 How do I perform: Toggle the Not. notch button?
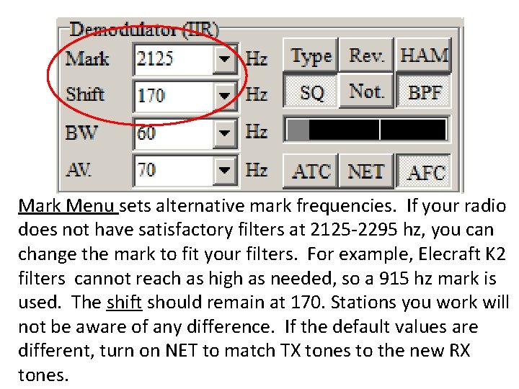(366, 91)
